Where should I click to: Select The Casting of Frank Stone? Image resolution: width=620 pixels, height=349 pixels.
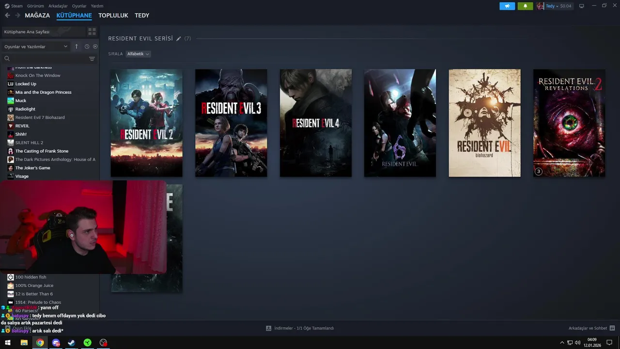(42, 151)
